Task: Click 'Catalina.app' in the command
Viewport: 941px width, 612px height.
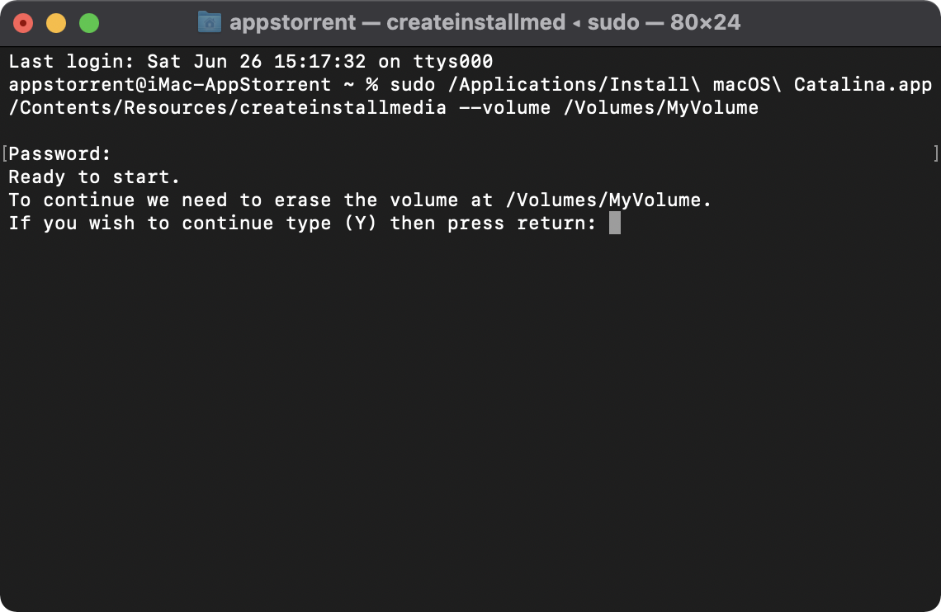Action: pyautogui.click(x=863, y=85)
